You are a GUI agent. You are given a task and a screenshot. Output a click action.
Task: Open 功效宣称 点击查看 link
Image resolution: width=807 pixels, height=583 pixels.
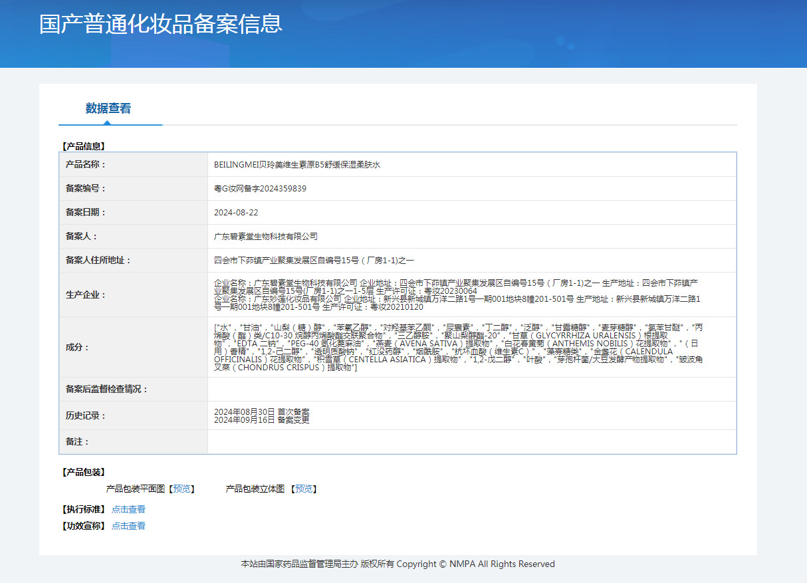[128, 526]
